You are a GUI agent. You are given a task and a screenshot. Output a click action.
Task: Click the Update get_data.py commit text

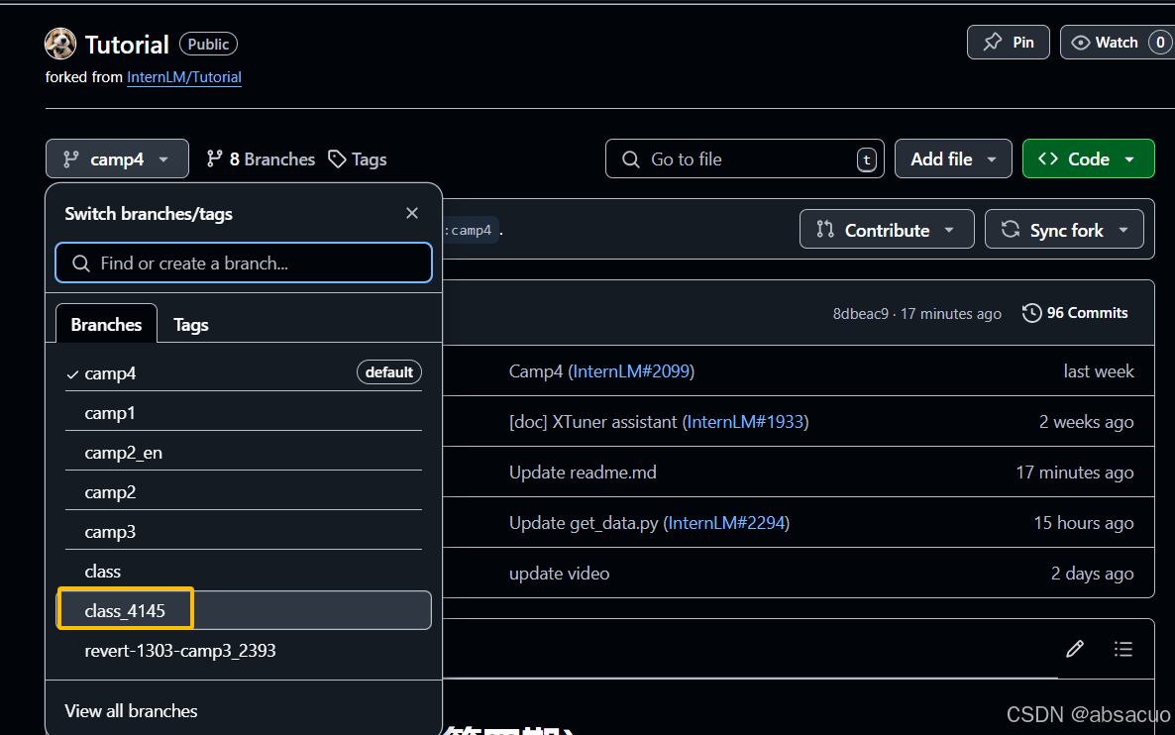point(584,523)
